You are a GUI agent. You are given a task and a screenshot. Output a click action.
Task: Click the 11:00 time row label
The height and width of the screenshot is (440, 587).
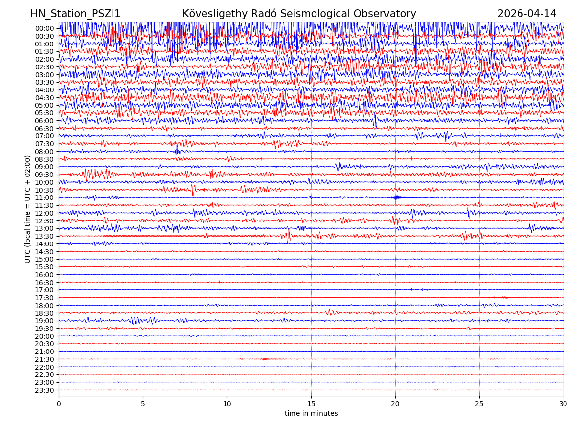click(44, 198)
